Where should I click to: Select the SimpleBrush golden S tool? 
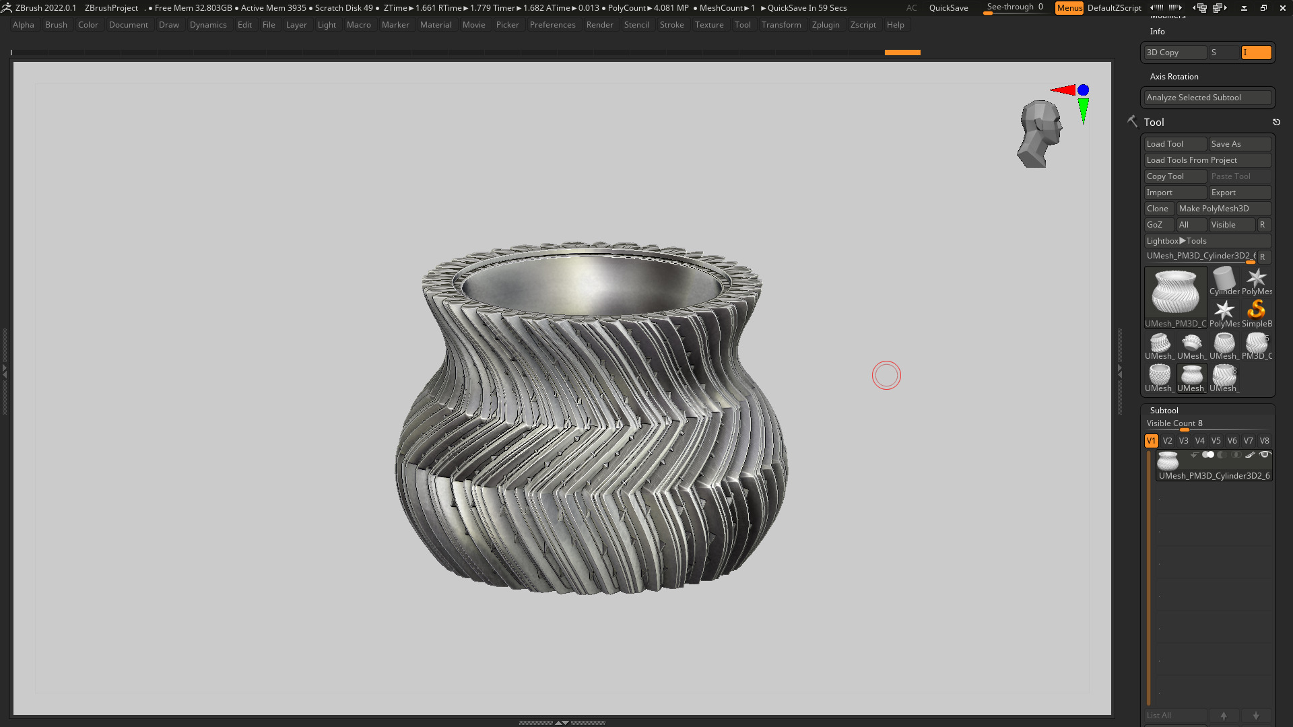click(1257, 313)
